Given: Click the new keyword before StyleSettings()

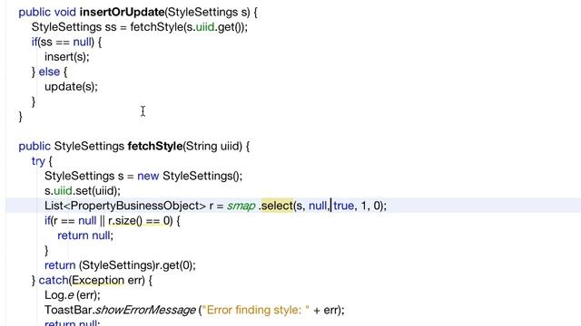Looking at the screenshot, I should [x=148, y=176].
